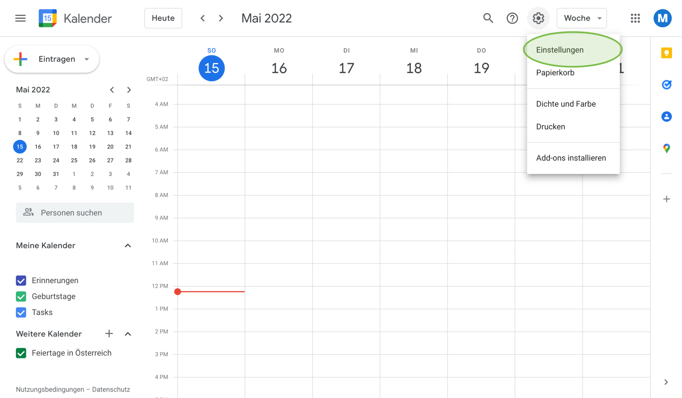This screenshot has height=398, width=682.
Task: Toggle the Erinnerungen calendar checkbox
Action: point(21,280)
